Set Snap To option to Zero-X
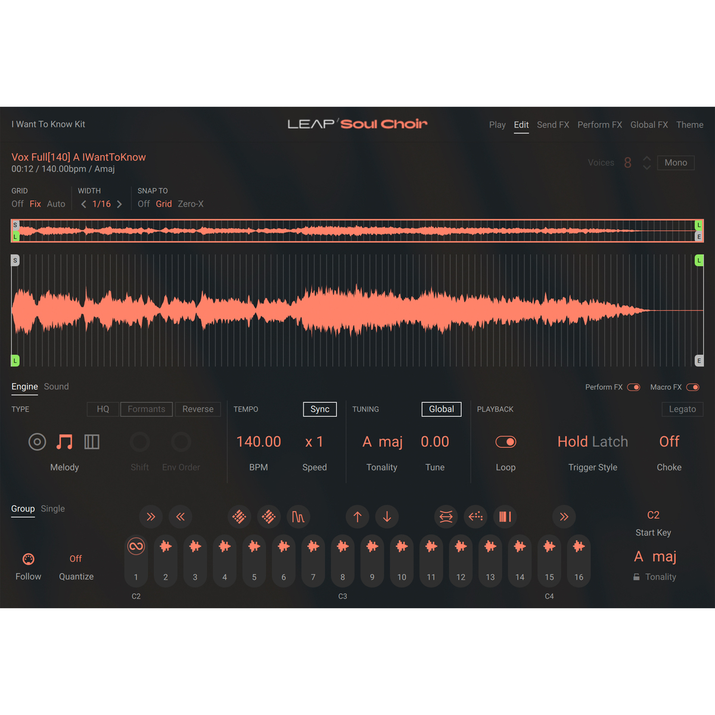 point(191,204)
